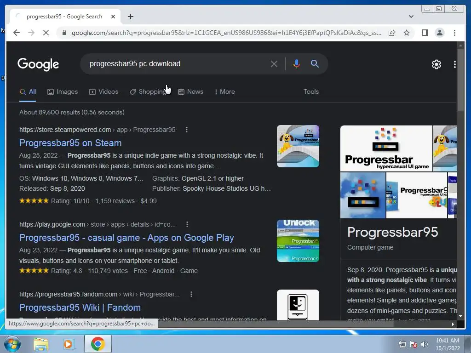Click the browser forward arrow
Viewport: 471px width, 353px height.
31,33
